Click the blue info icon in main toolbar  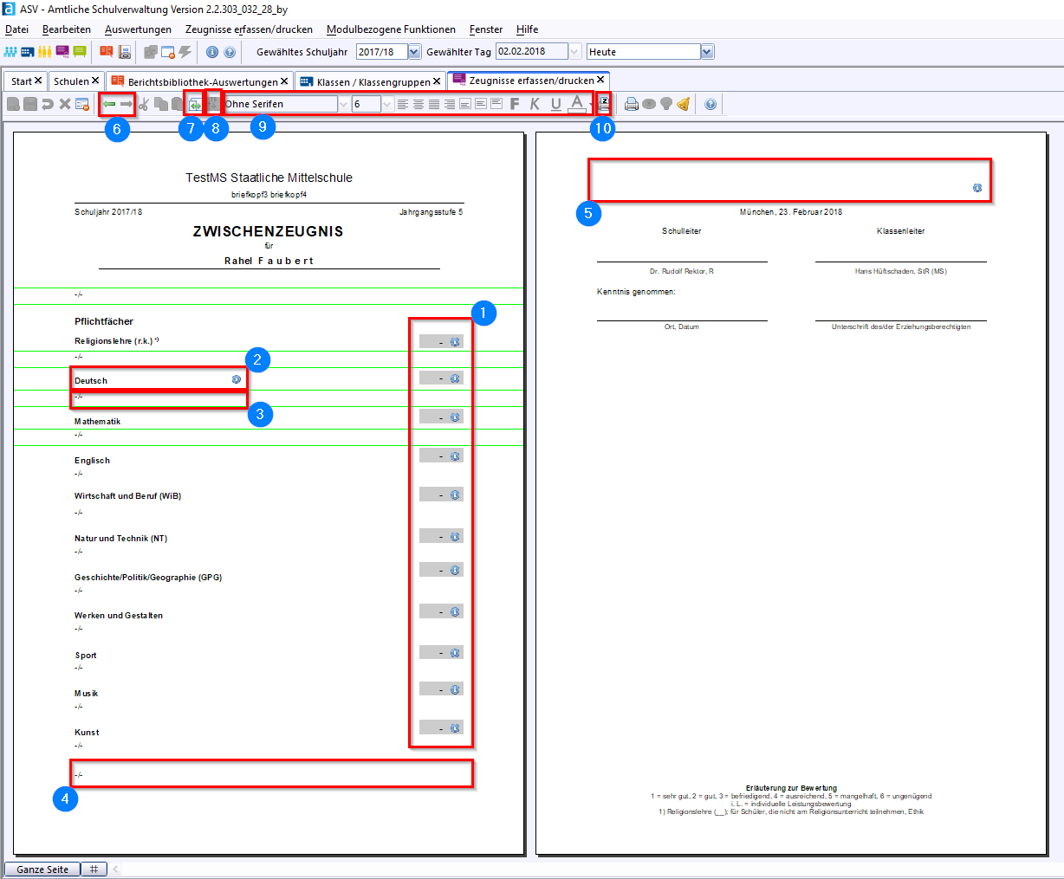coord(212,52)
